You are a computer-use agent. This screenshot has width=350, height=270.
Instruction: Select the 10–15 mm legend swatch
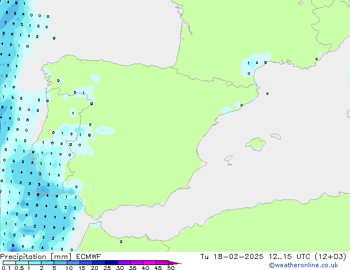coord(73,263)
